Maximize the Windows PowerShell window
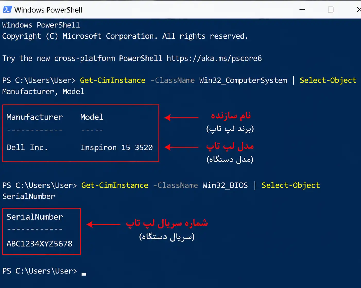The image size is (361, 288). point(330,10)
